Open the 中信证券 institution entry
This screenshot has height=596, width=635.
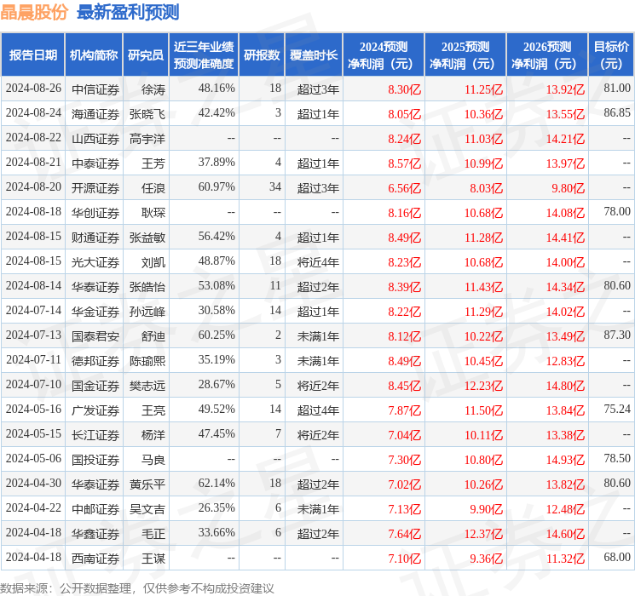95,89
